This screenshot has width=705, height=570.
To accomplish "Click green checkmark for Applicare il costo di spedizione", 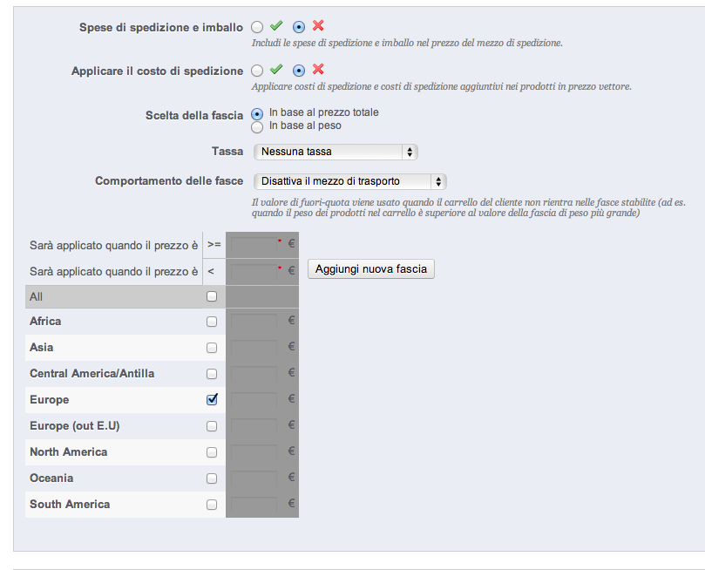I will point(276,70).
